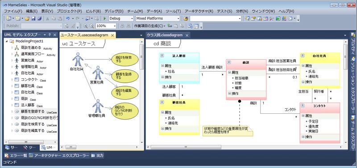Collapse the 法人顧客 class with its chevron
The height and width of the screenshot is (168, 357).
tap(162, 55)
